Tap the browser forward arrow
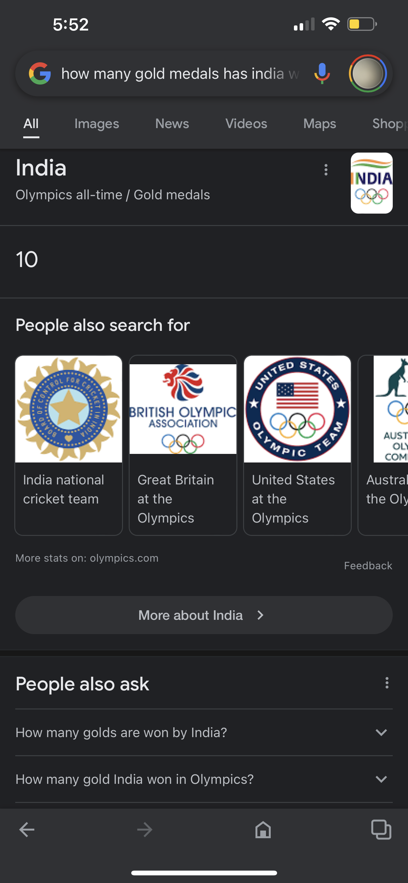Image resolution: width=408 pixels, height=883 pixels. click(x=145, y=830)
